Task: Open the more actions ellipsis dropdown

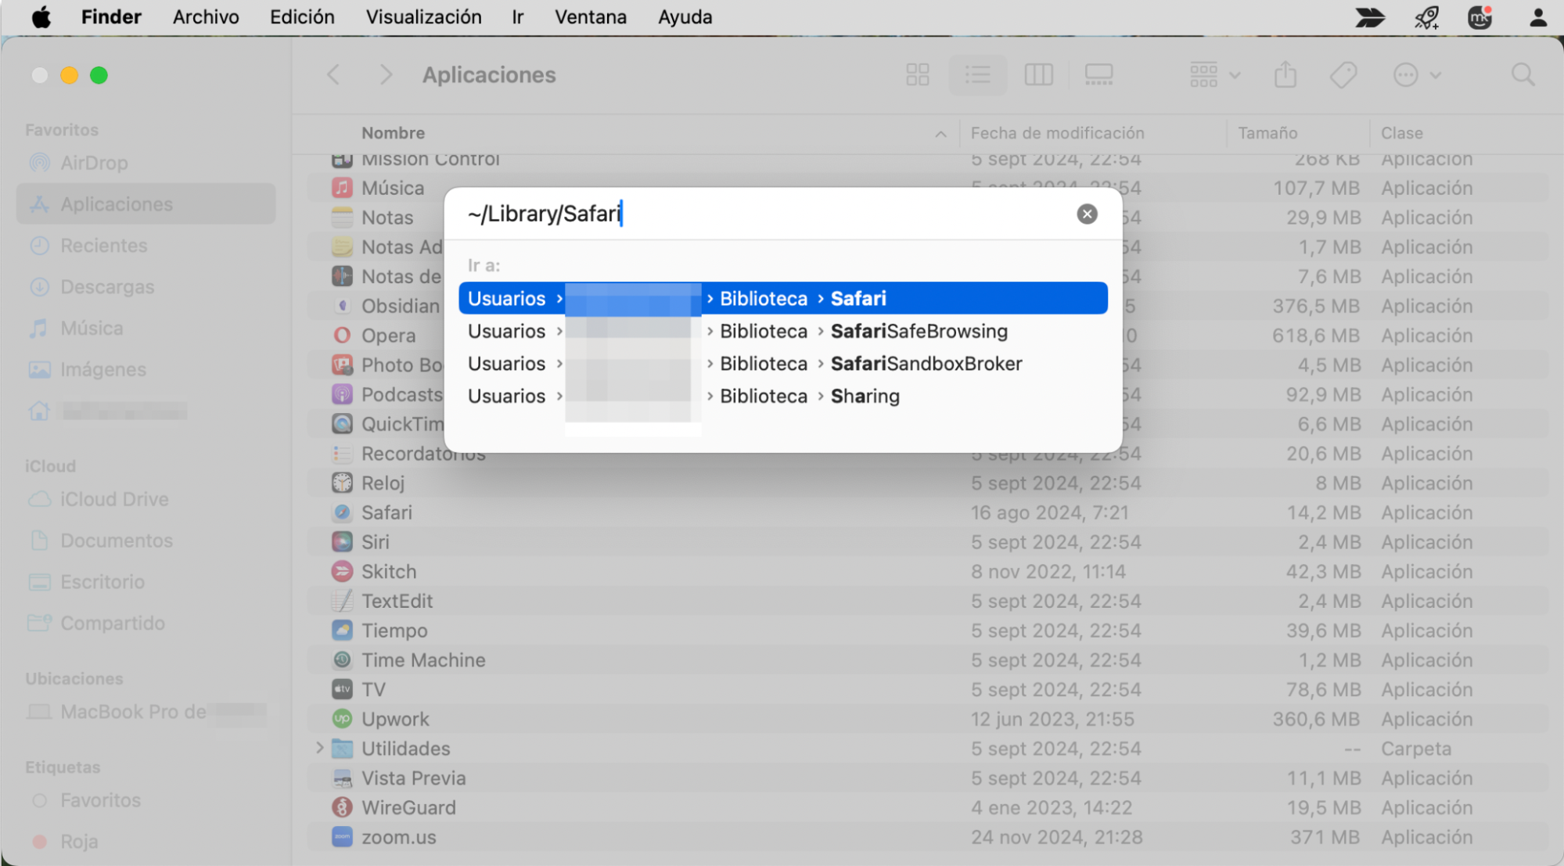Action: click(1417, 75)
